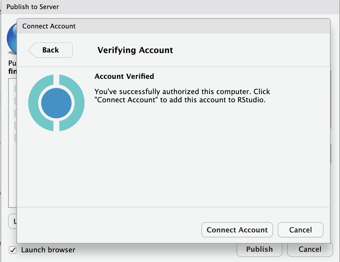Click the Connect Account title bar

pyautogui.click(x=49, y=26)
